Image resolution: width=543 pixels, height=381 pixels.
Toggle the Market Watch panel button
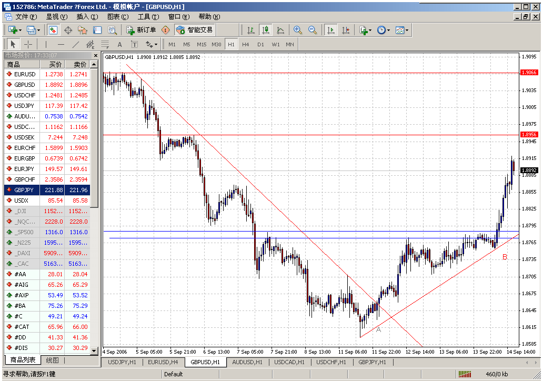(53, 30)
